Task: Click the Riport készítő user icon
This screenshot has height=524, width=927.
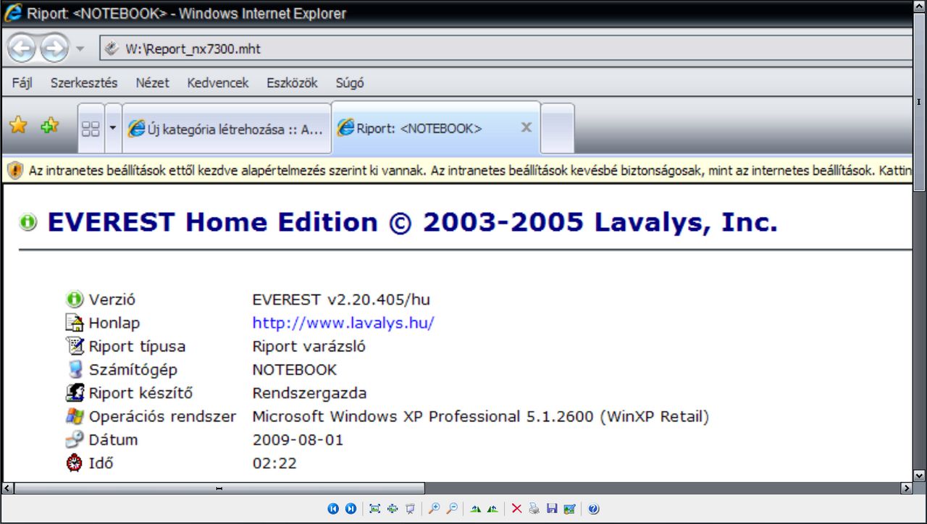Action: 75,393
